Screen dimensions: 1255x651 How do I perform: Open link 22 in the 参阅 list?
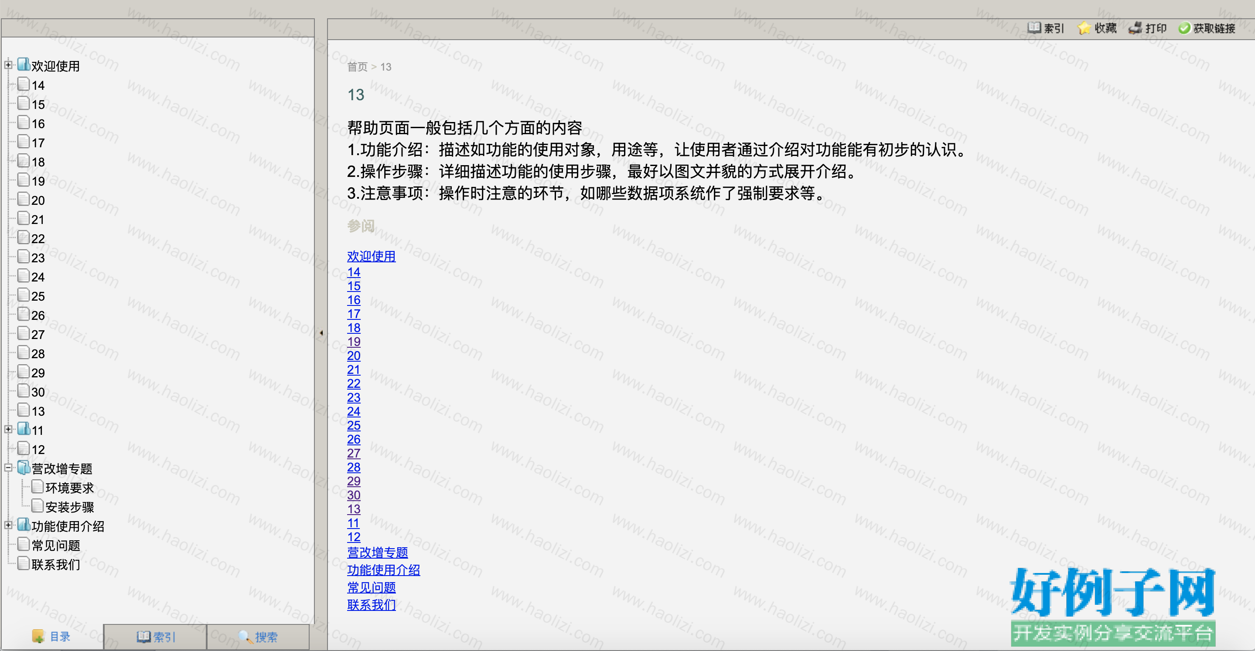click(354, 383)
